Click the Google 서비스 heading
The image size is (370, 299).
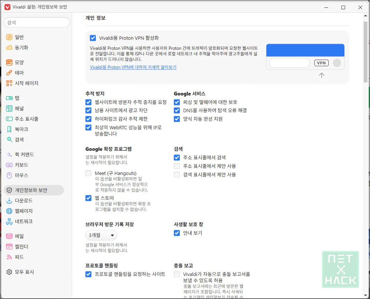pyautogui.click(x=189, y=94)
